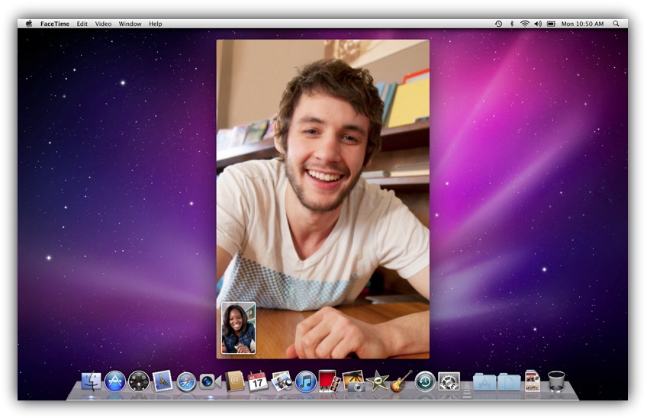Open the FaceTime application menu
The width and height of the screenshot is (647, 418).
pyautogui.click(x=55, y=24)
